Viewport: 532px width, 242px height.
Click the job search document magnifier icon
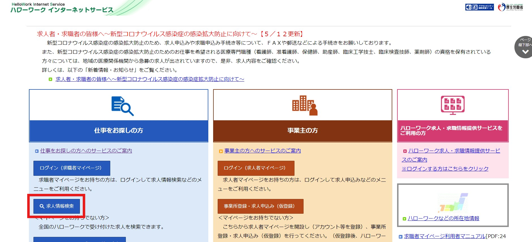click(122, 106)
